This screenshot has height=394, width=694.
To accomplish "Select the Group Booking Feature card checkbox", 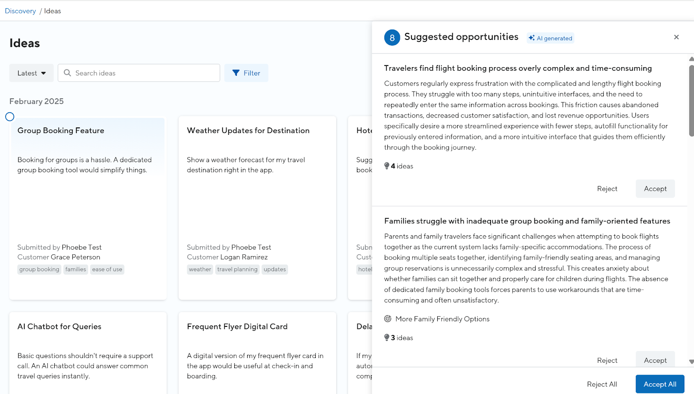I will pyautogui.click(x=10, y=117).
